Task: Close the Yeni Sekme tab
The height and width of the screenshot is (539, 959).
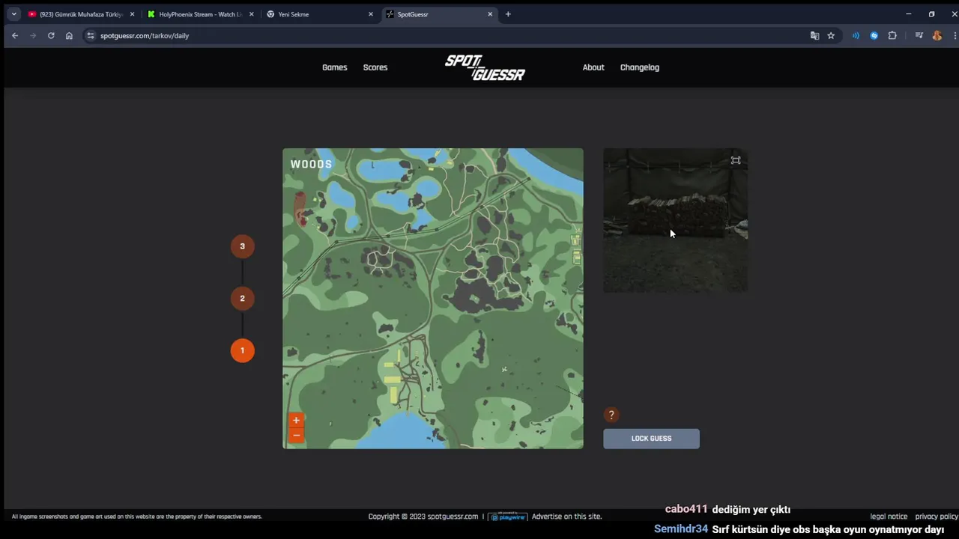Action: [370, 13]
